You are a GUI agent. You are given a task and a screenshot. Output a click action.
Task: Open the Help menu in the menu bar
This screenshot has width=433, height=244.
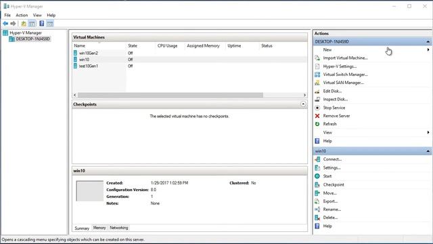pos(51,15)
